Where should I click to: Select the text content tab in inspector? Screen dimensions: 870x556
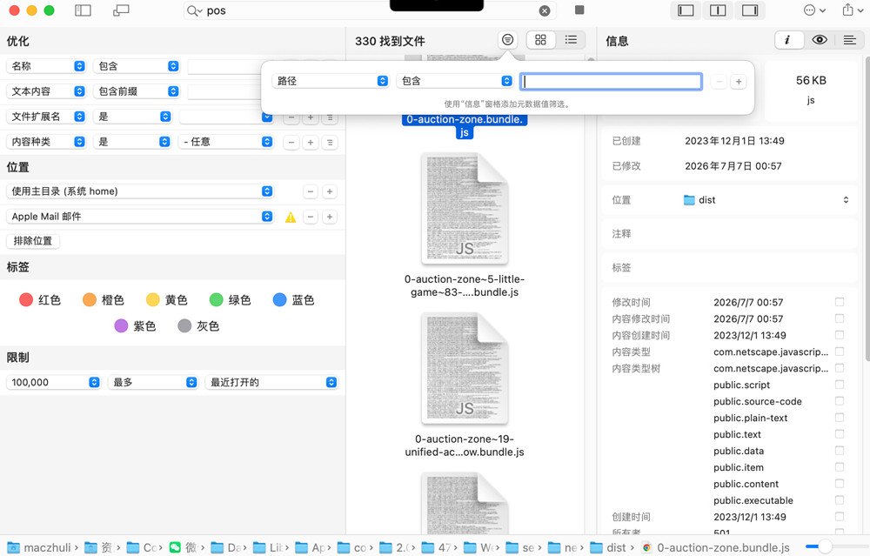tap(849, 39)
